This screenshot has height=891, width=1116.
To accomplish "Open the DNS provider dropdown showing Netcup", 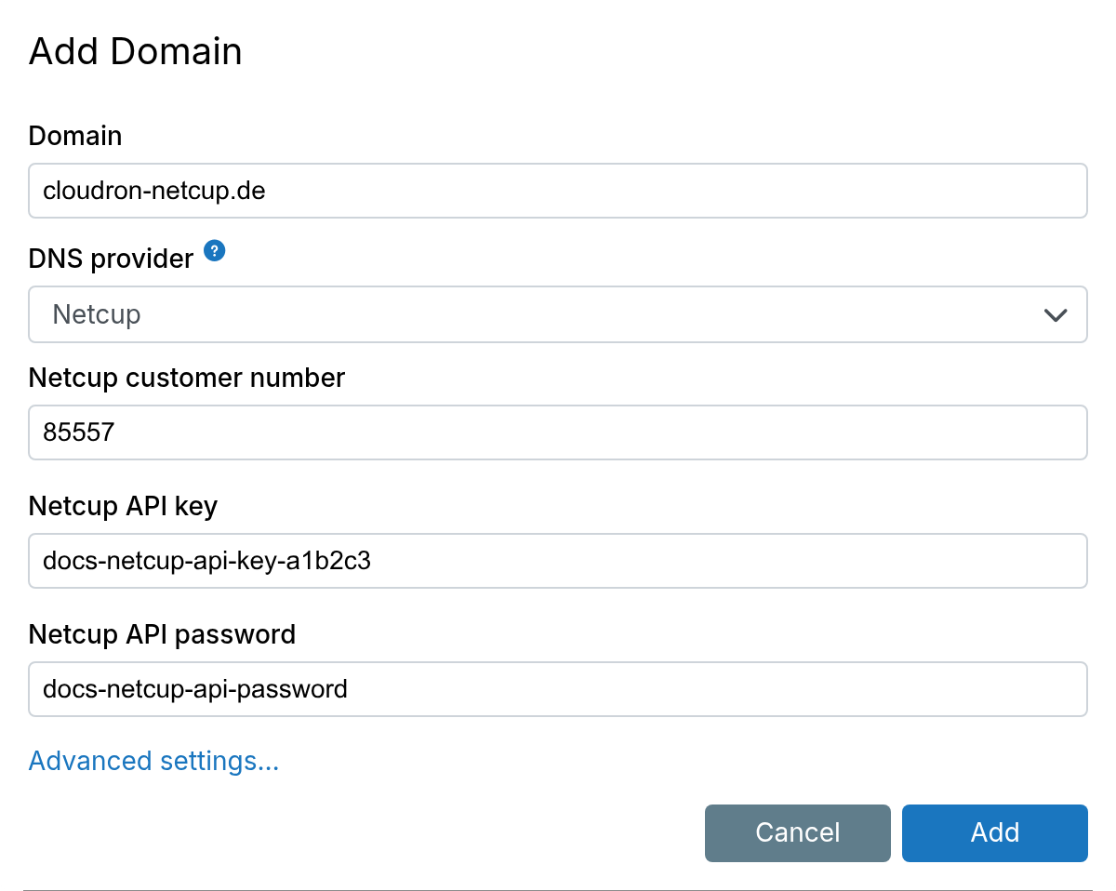I will 558,314.
